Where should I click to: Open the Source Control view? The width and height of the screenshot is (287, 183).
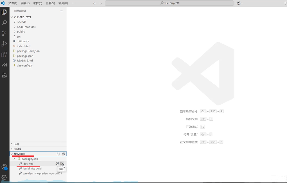click(4, 33)
